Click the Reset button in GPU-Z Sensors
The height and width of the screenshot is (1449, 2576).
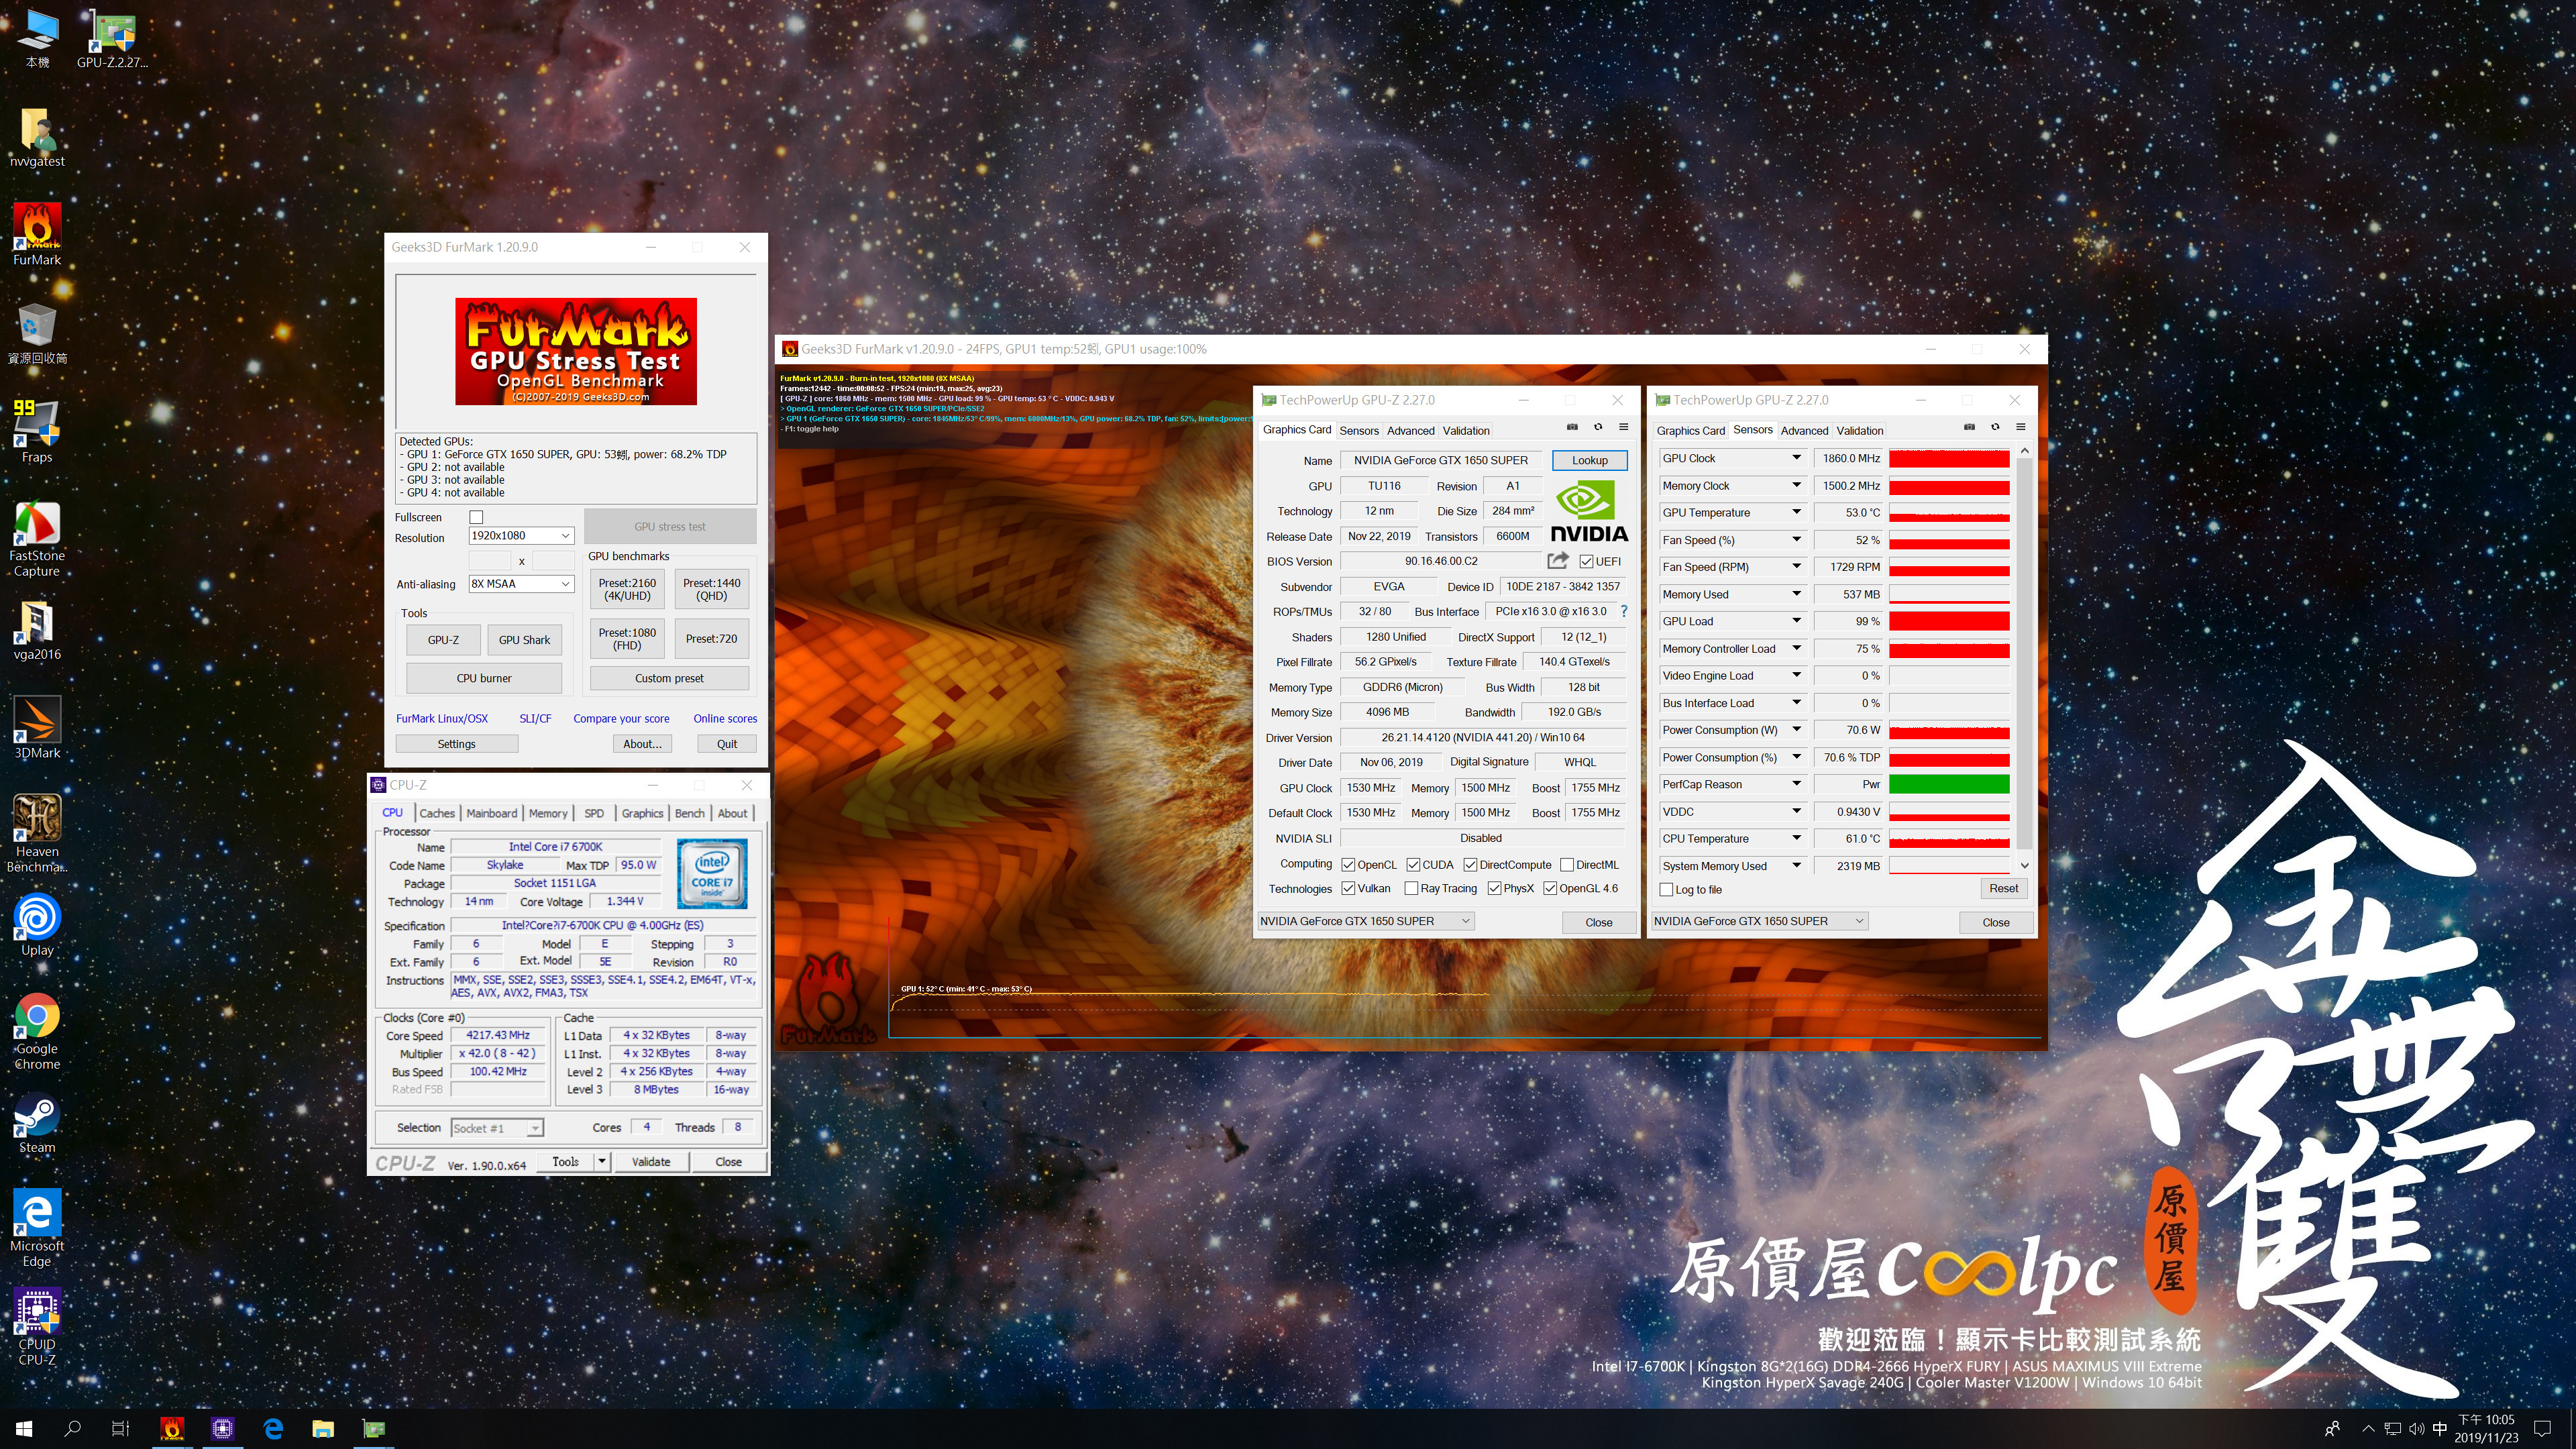pos(2003,888)
